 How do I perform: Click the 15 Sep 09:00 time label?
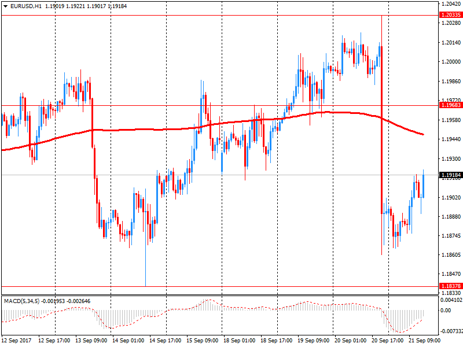pyautogui.click(x=202, y=341)
